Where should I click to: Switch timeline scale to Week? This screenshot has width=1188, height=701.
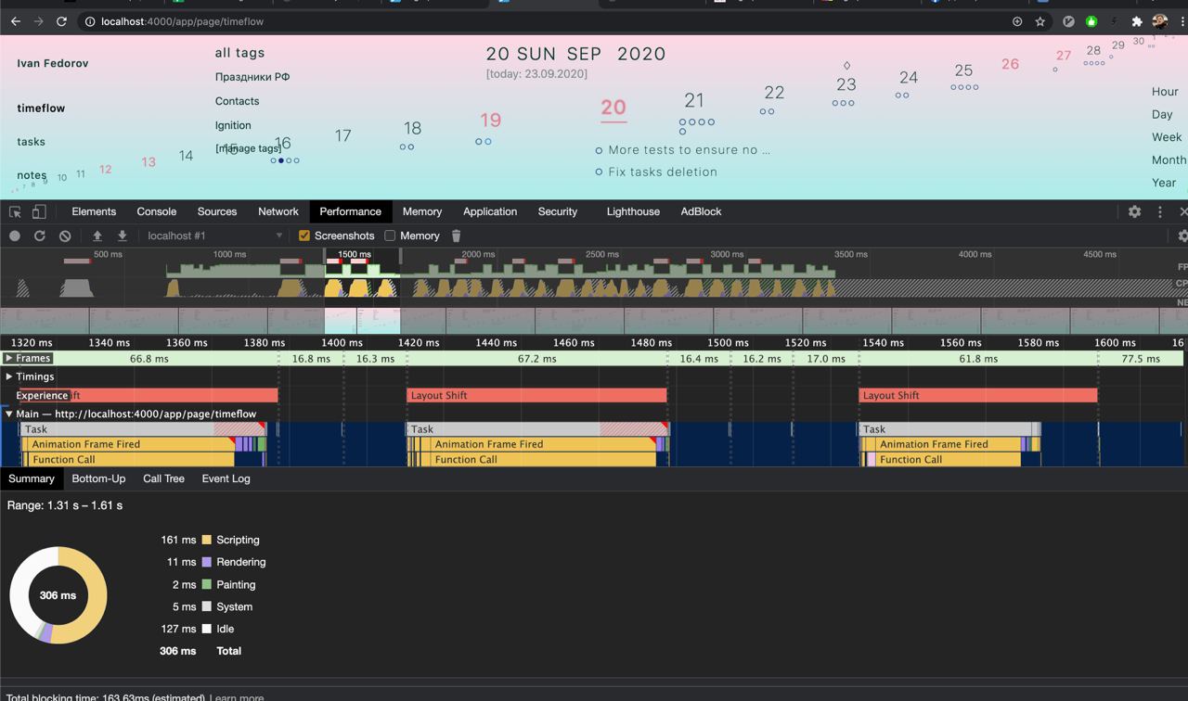click(1167, 137)
